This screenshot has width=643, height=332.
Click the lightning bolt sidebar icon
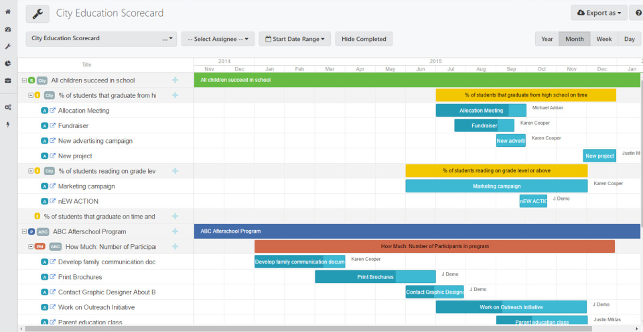click(x=8, y=124)
